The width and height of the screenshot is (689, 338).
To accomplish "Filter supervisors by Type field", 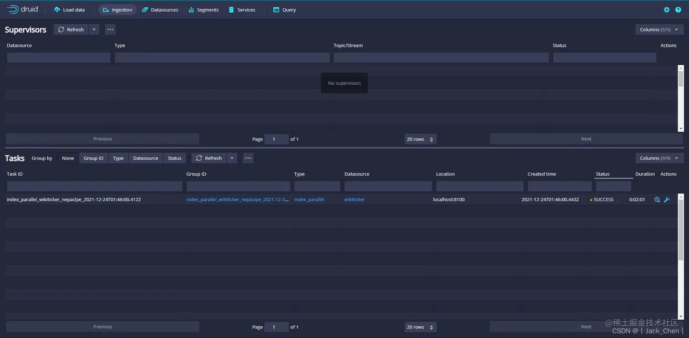I will [x=222, y=57].
